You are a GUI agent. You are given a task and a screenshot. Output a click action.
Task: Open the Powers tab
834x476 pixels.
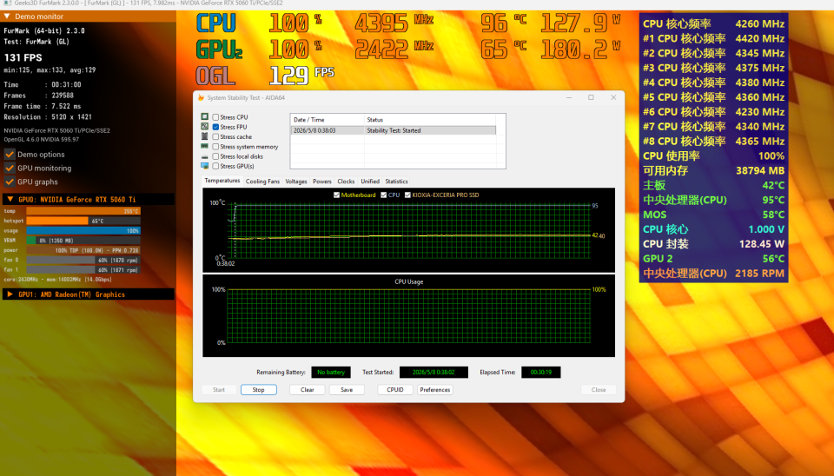point(321,182)
